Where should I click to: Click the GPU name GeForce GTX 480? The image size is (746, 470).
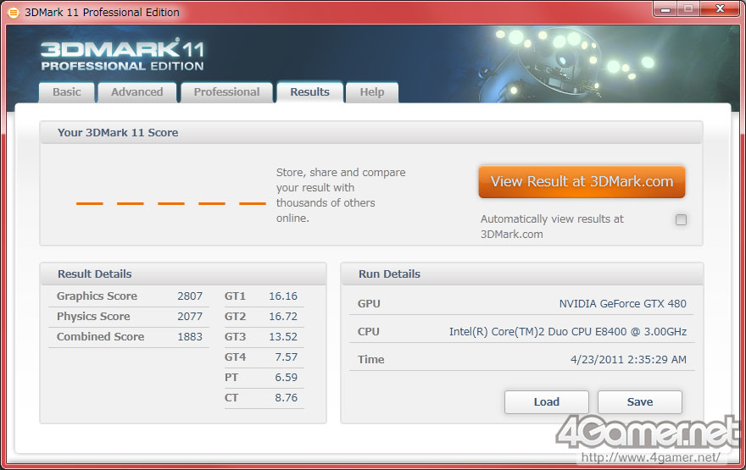(622, 304)
